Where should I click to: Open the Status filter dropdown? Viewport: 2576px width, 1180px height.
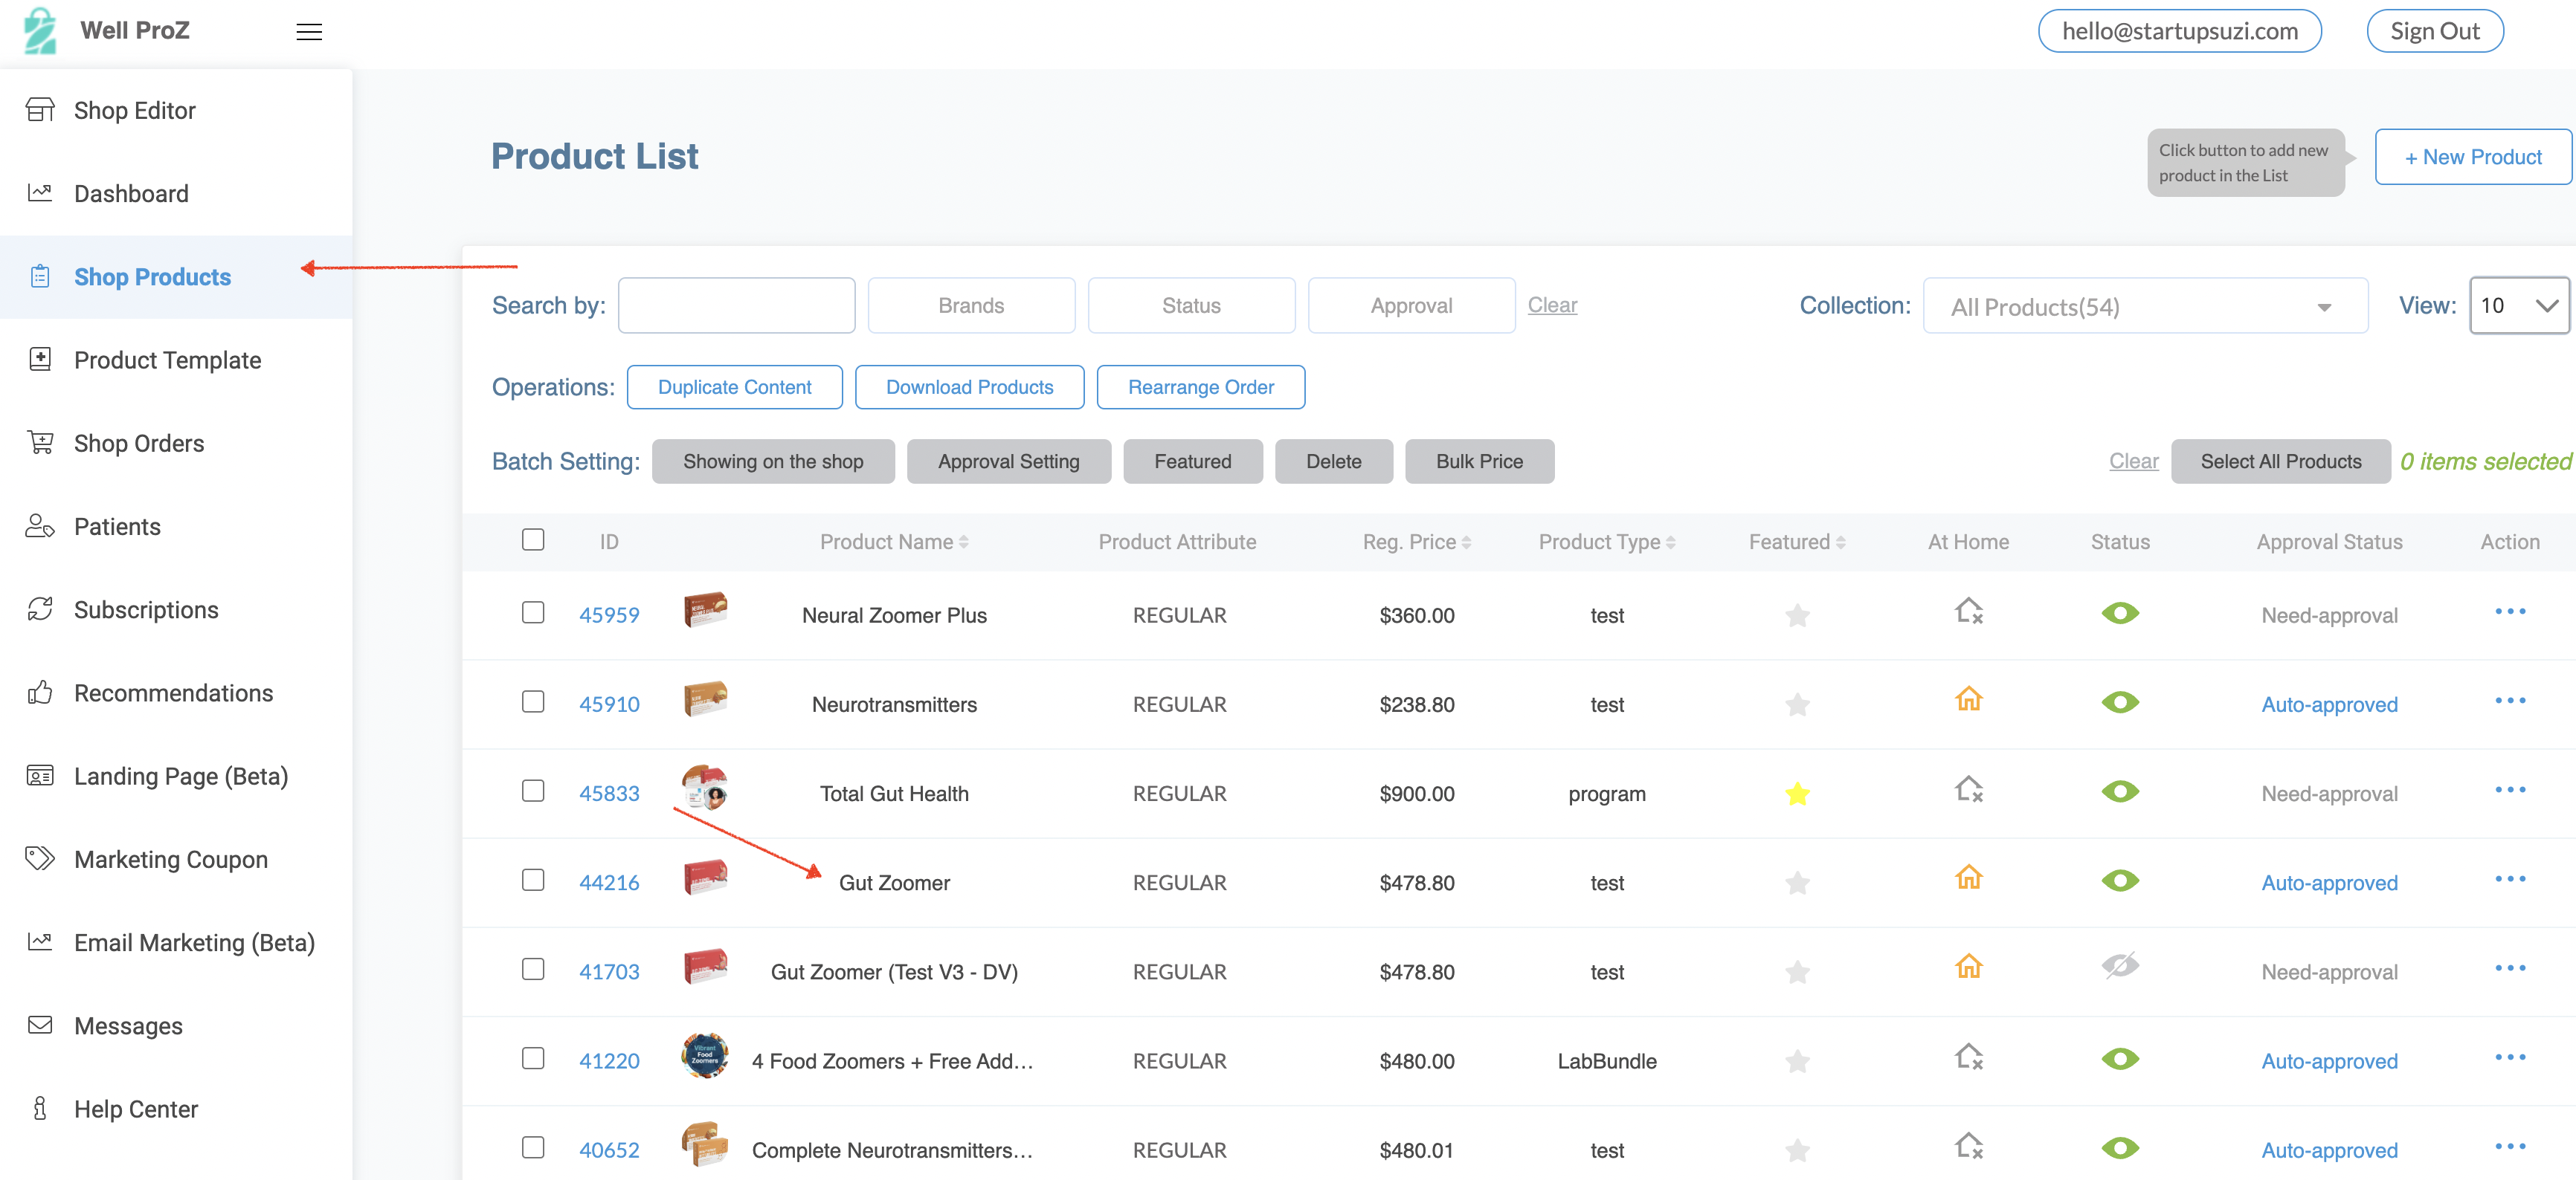[x=1191, y=305]
